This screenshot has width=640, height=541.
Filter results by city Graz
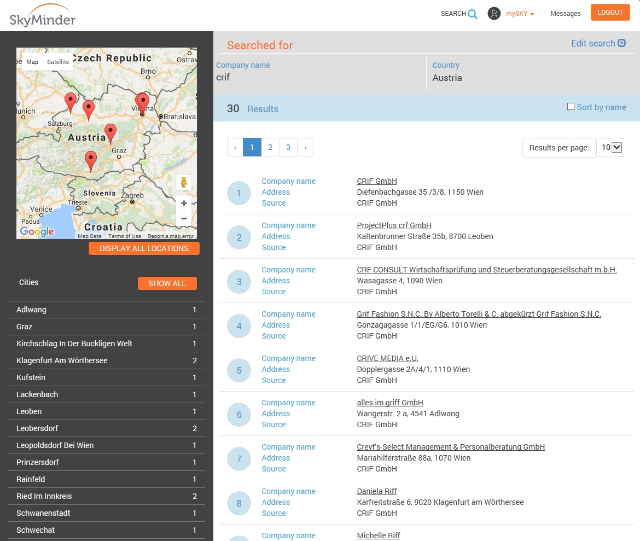click(x=107, y=327)
